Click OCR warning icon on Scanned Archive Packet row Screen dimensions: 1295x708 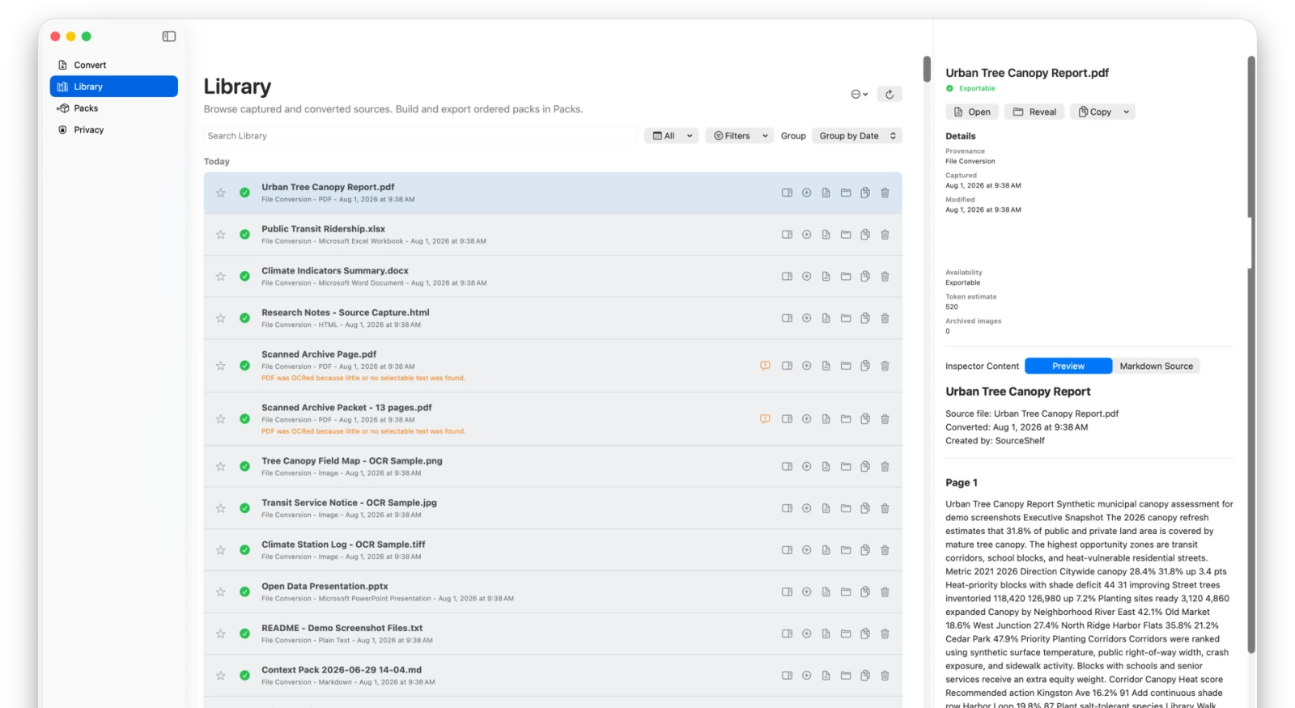tap(765, 419)
